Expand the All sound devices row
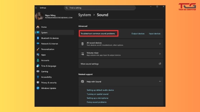200x112 pixels. click(x=160, y=44)
